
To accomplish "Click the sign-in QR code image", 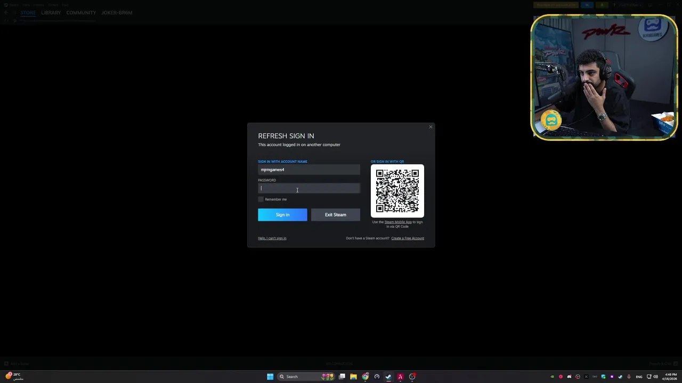I will click(397, 190).
